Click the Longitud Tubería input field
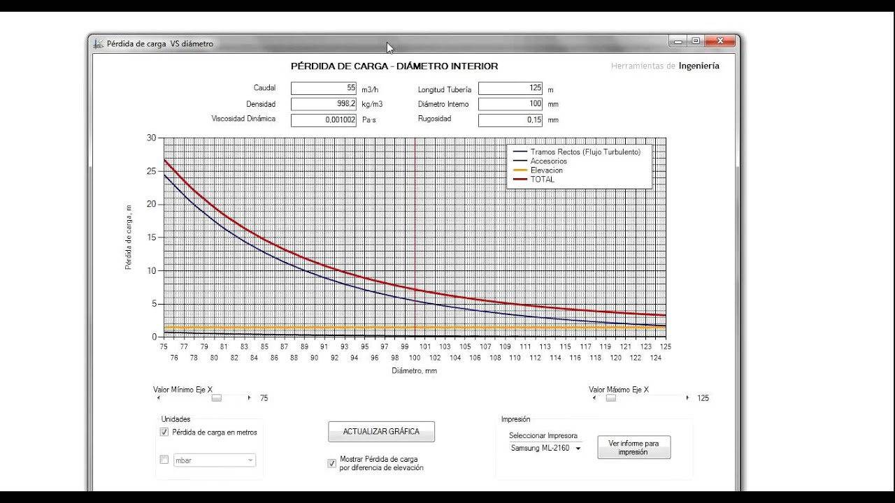The image size is (895, 503). (x=510, y=88)
